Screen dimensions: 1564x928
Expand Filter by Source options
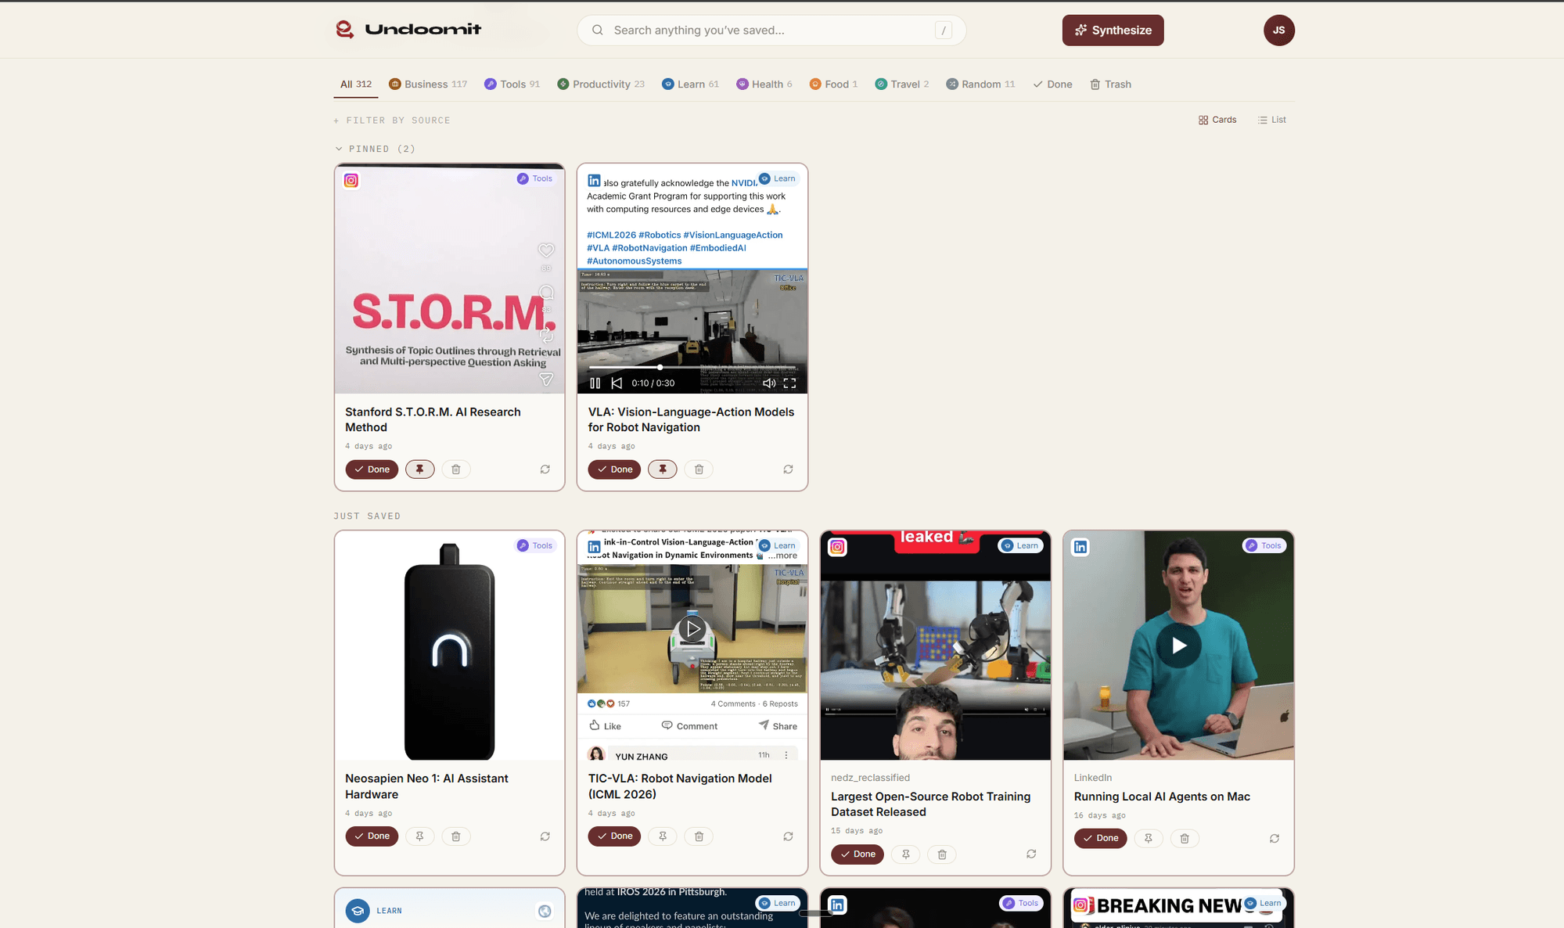tap(392, 120)
